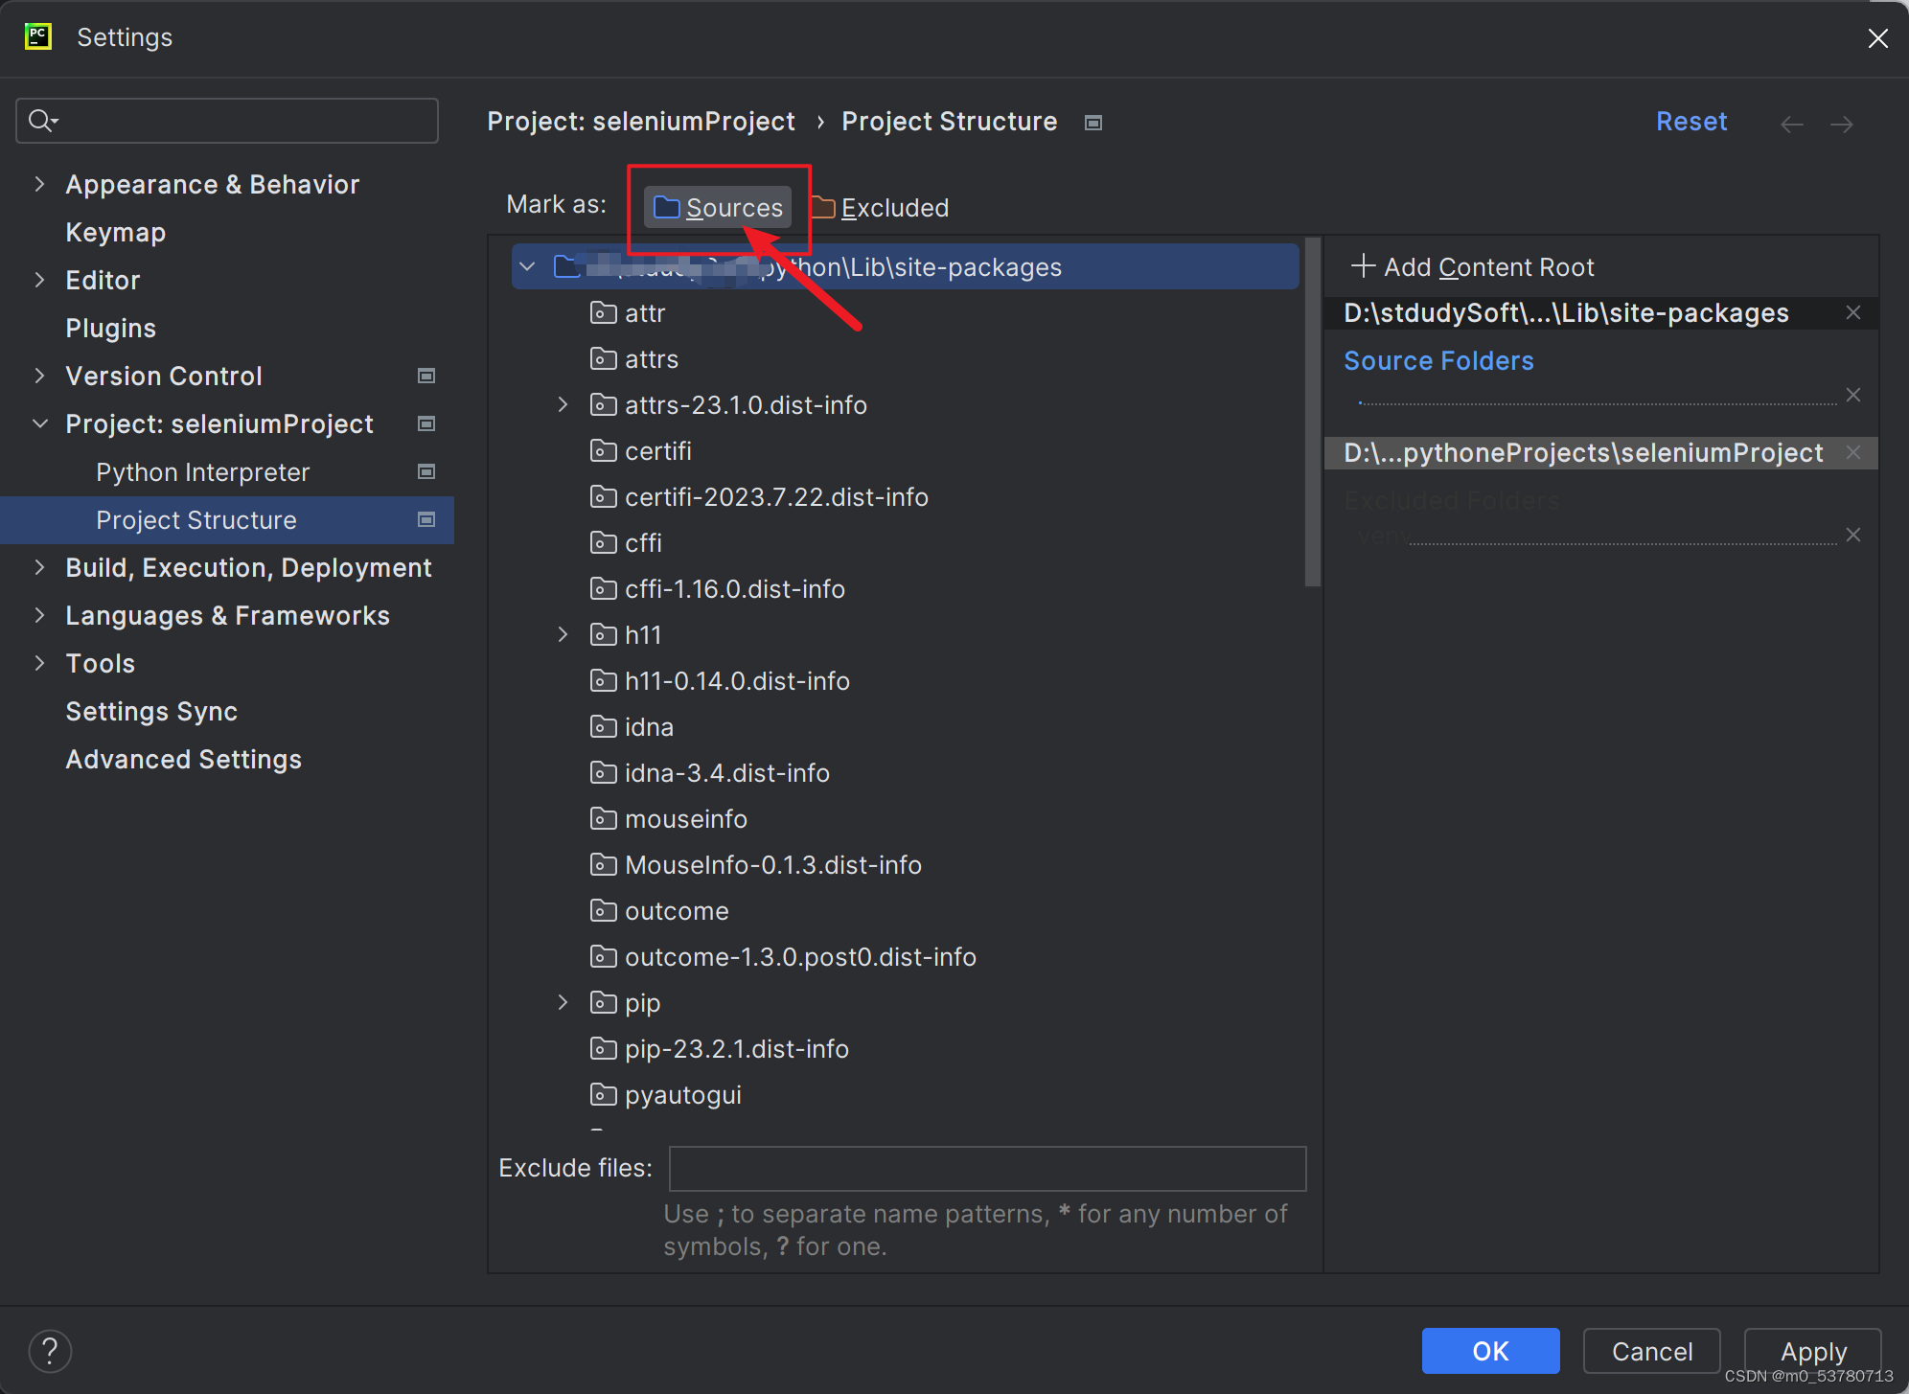Click the Add Content Root plus icon
This screenshot has width=1909, height=1394.
pos(1362,266)
